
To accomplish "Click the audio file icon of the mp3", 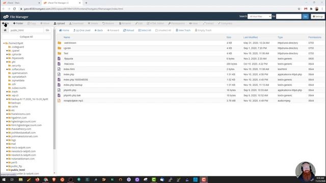I will point(59,101).
